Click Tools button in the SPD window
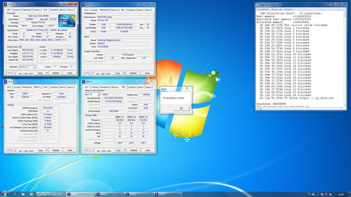 (x=118, y=150)
